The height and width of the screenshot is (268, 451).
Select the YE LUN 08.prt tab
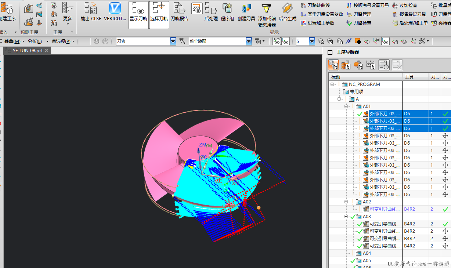click(x=27, y=51)
